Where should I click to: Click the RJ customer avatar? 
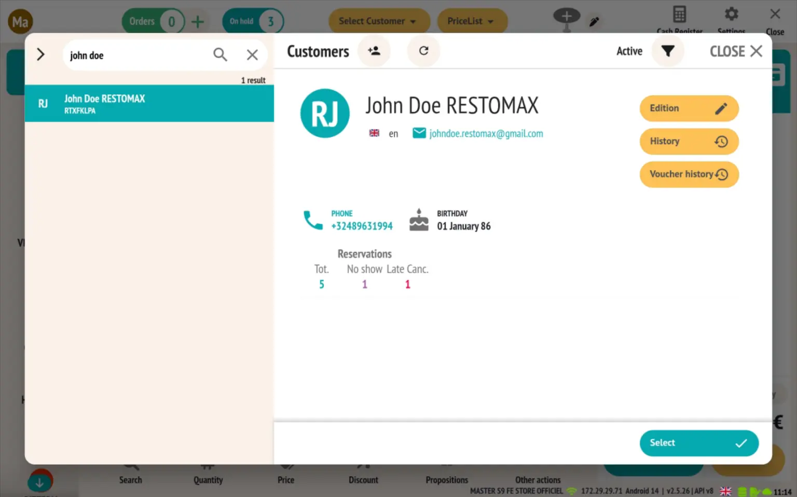point(325,113)
